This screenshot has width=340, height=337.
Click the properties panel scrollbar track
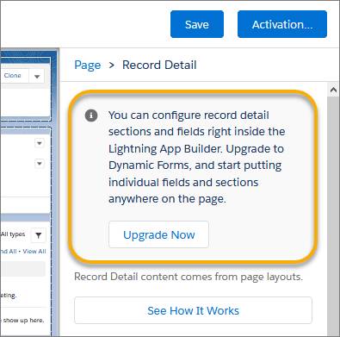click(333, 215)
